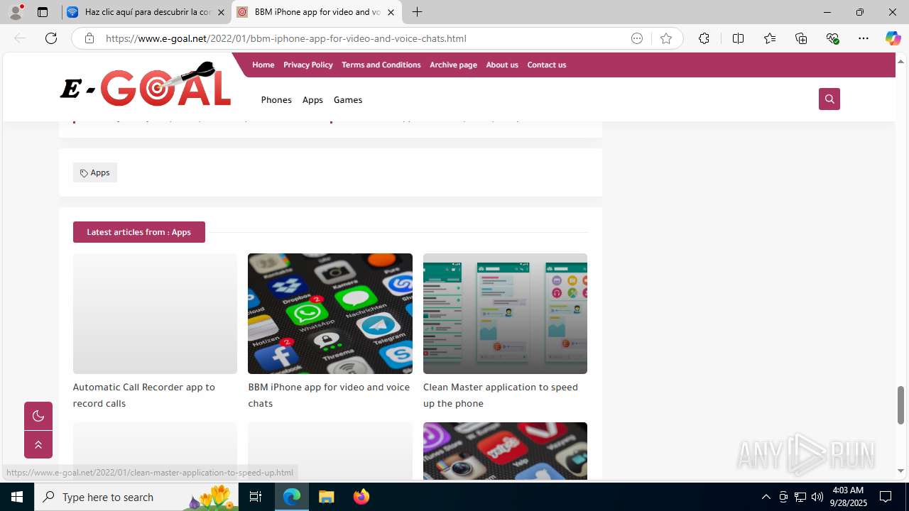
Task: Open Terms and Conditions nav link
Action: tap(381, 65)
